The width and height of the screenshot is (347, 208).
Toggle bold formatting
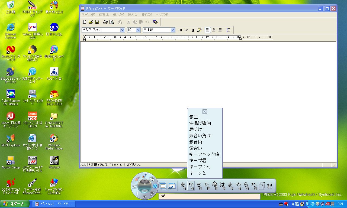[181, 30]
